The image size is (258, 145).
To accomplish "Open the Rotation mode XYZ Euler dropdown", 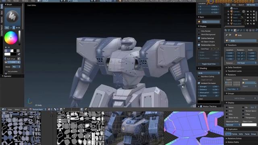I will pos(246,63).
